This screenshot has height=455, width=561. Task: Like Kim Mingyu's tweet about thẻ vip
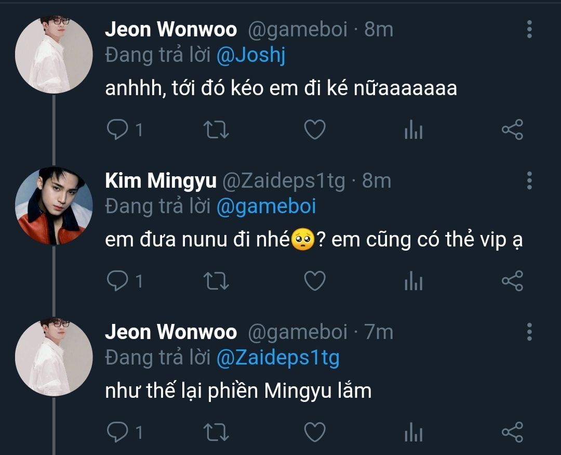pos(315,280)
